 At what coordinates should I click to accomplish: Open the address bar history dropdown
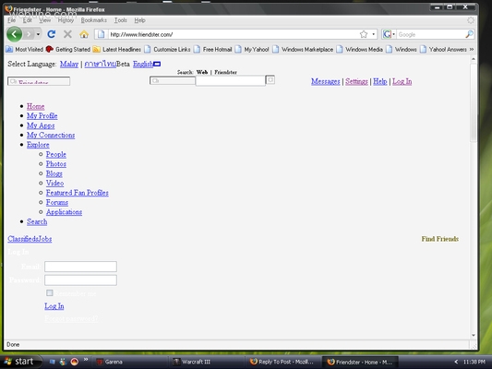coord(374,34)
